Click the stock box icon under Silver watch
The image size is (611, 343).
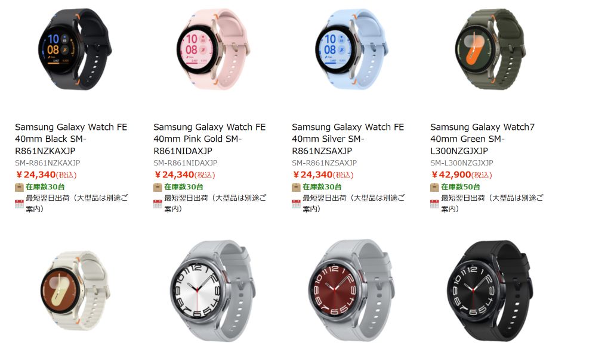pos(296,187)
